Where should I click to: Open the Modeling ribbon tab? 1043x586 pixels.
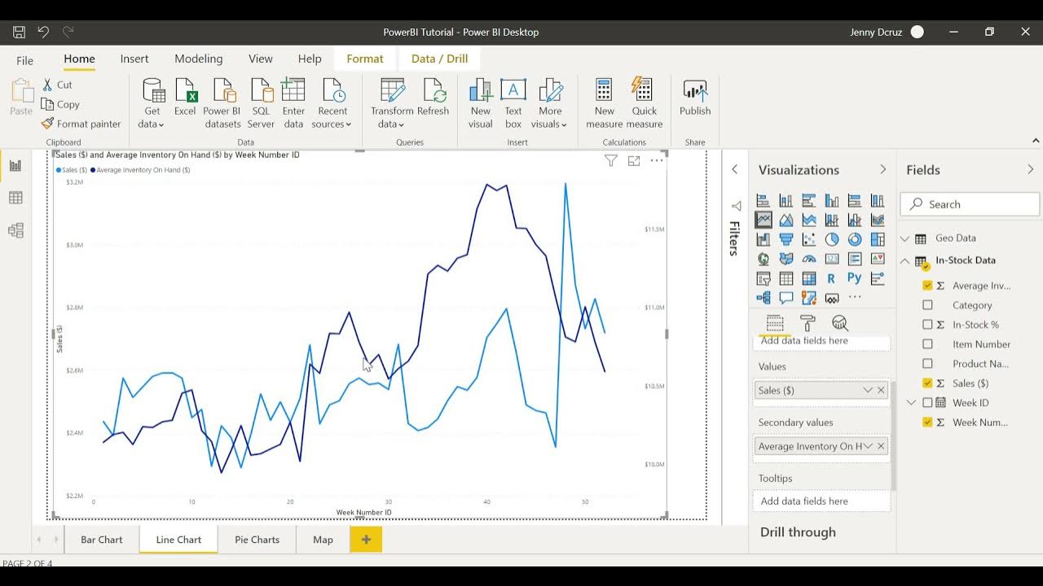pos(199,59)
